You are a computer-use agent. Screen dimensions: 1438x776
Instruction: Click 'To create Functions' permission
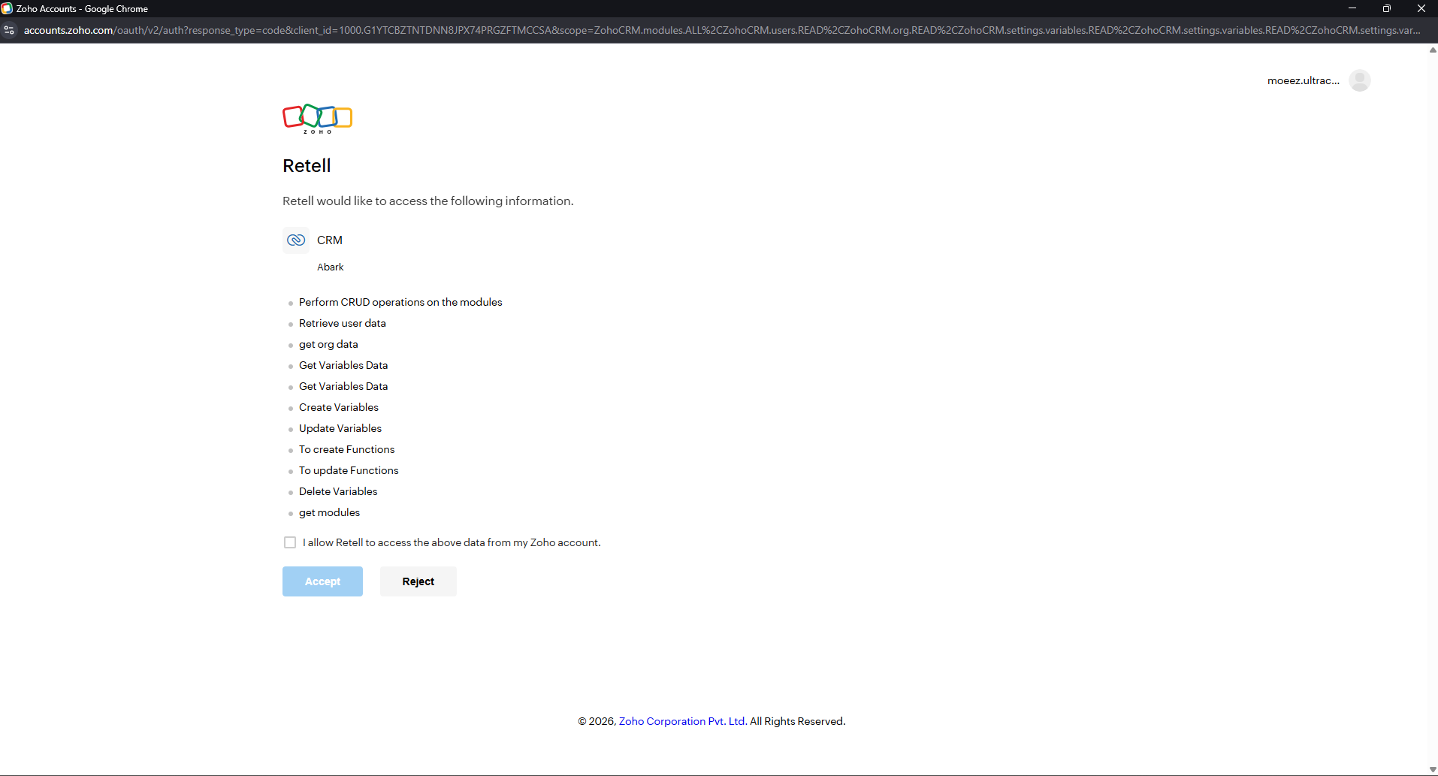coord(346,449)
